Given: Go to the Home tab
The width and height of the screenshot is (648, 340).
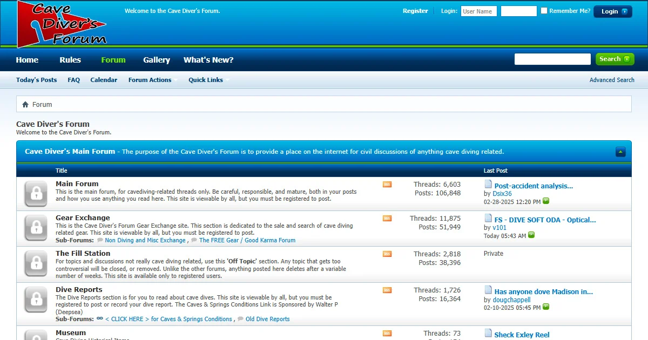Looking at the screenshot, I should tap(27, 60).
